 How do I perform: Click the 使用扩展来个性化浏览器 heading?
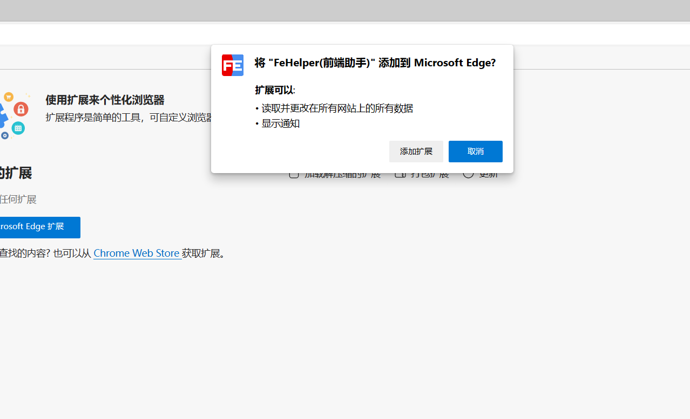(105, 100)
